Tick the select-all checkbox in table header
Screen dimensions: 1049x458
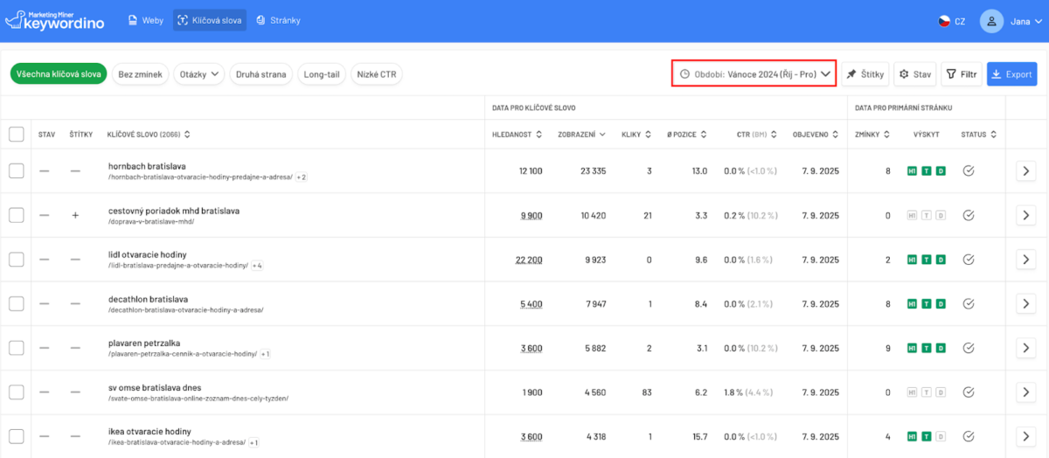(x=16, y=135)
